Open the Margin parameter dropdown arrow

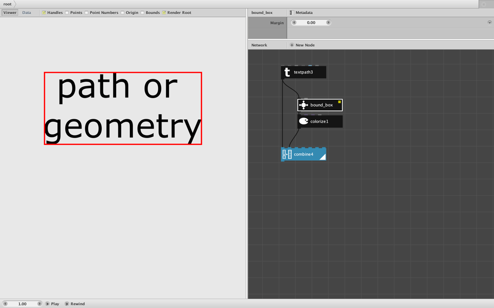coord(490,23)
